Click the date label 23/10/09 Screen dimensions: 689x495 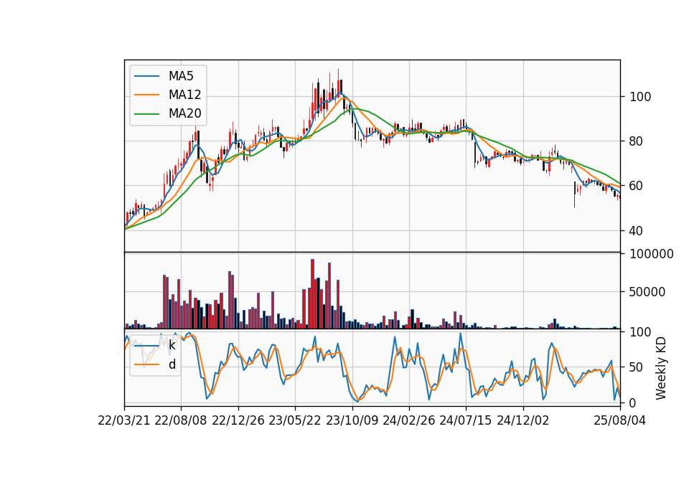click(x=352, y=421)
